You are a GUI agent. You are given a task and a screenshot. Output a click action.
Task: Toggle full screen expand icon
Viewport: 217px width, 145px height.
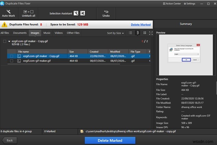151,33
